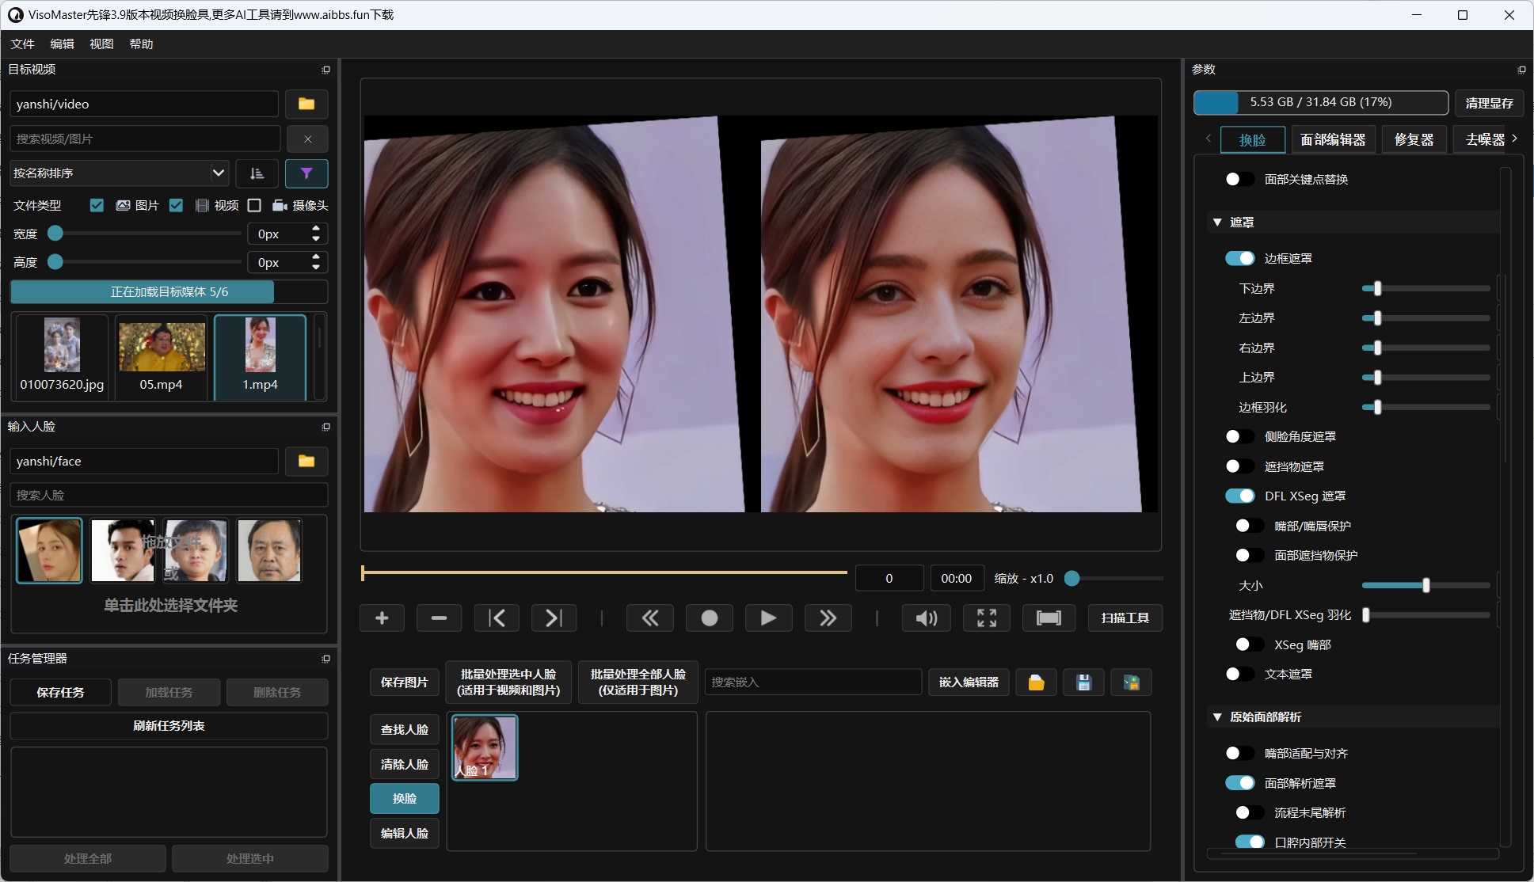Screen dimensions: 1534x882
Task: Jump to next marker button
Action: point(554,618)
